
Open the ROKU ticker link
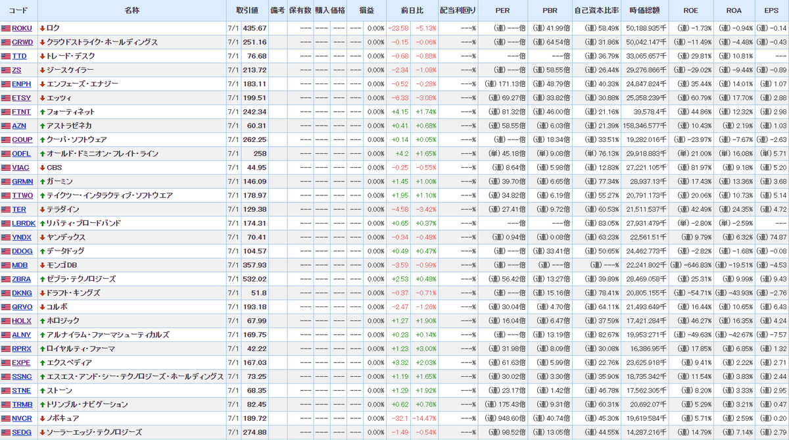coord(22,28)
